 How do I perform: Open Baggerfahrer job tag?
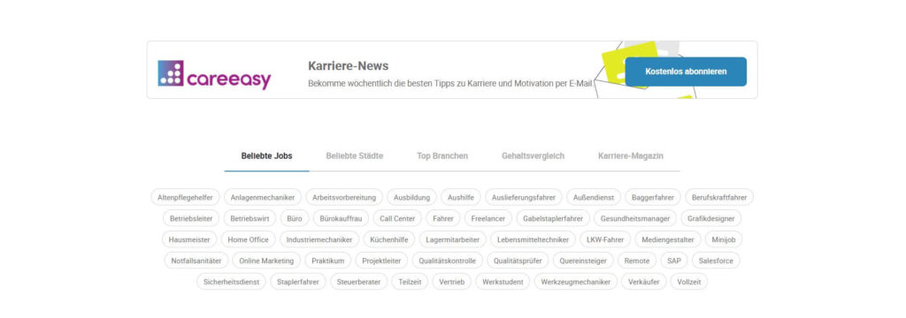(x=653, y=197)
